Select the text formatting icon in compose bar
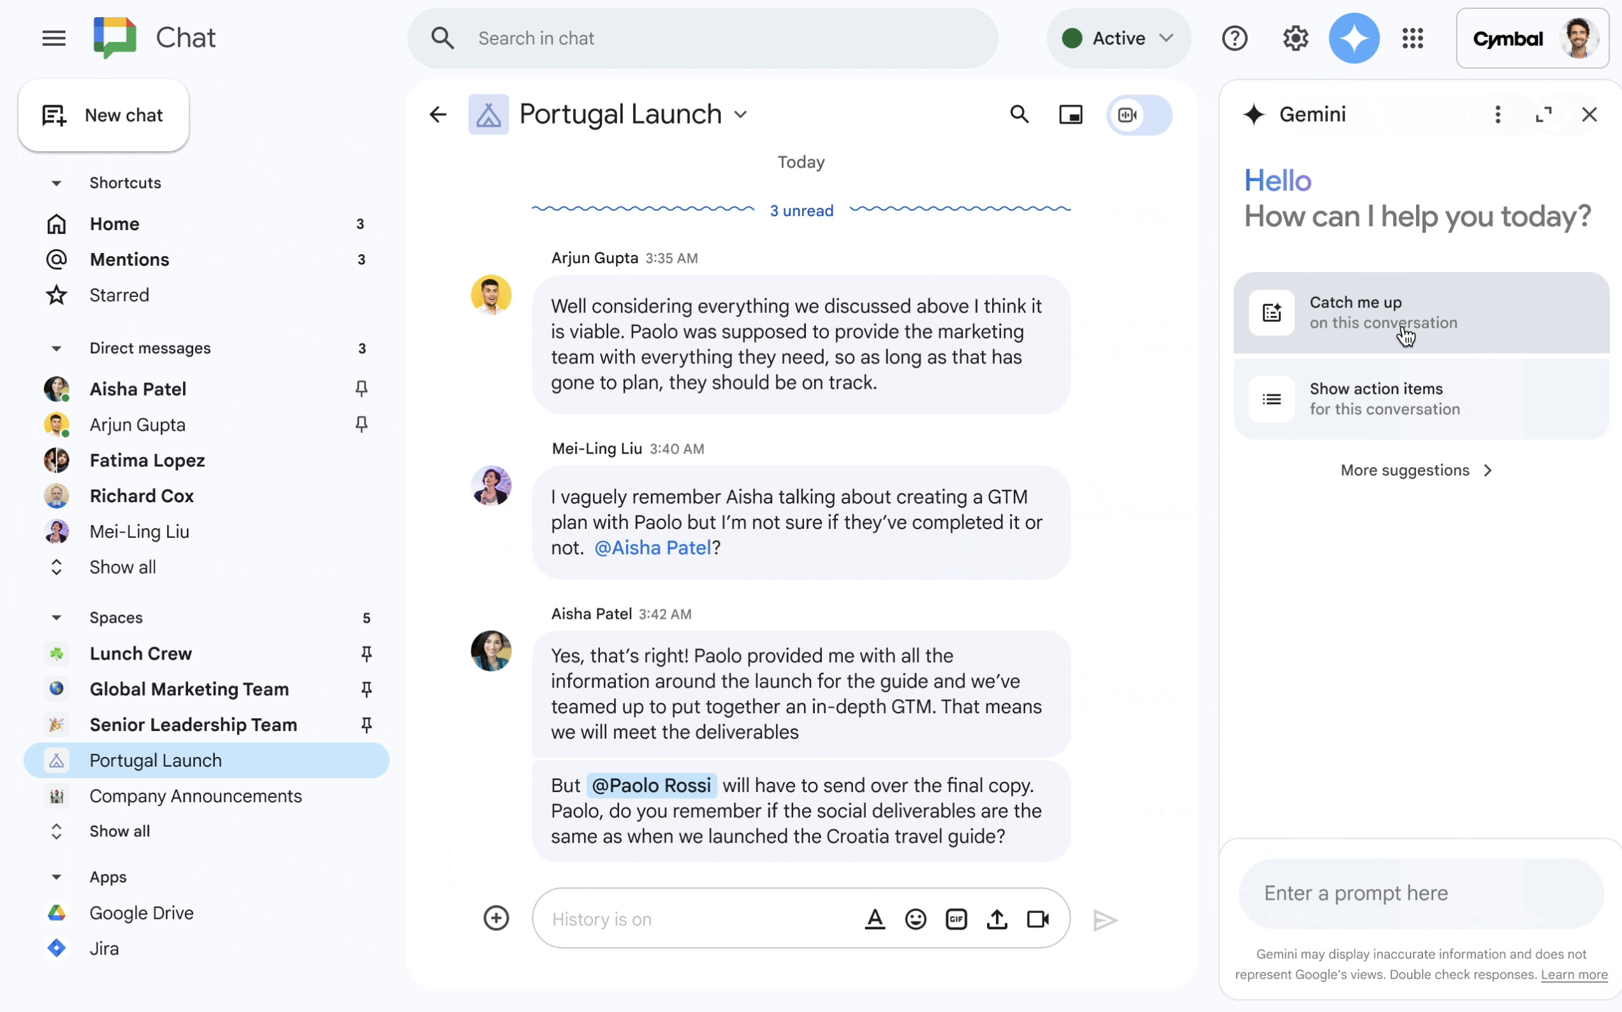 click(x=875, y=919)
